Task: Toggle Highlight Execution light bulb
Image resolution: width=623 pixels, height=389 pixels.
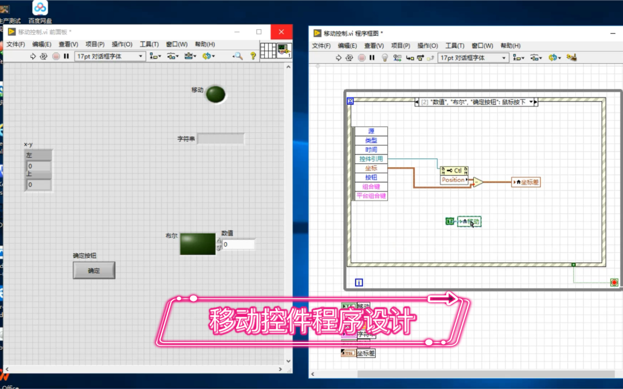Action: click(x=385, y=58)
